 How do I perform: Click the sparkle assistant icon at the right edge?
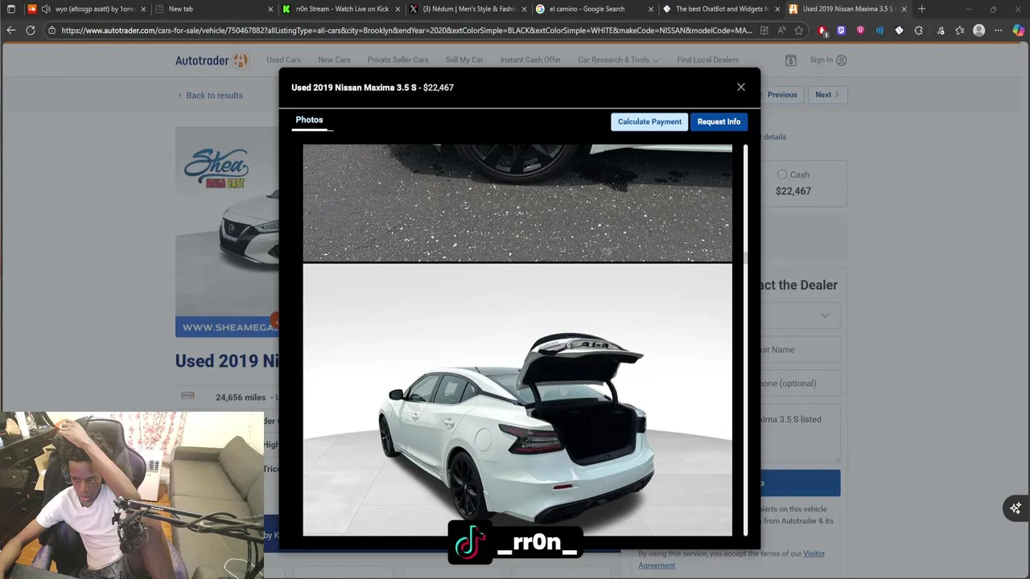pyautogui.click(x=1016, y=508)
